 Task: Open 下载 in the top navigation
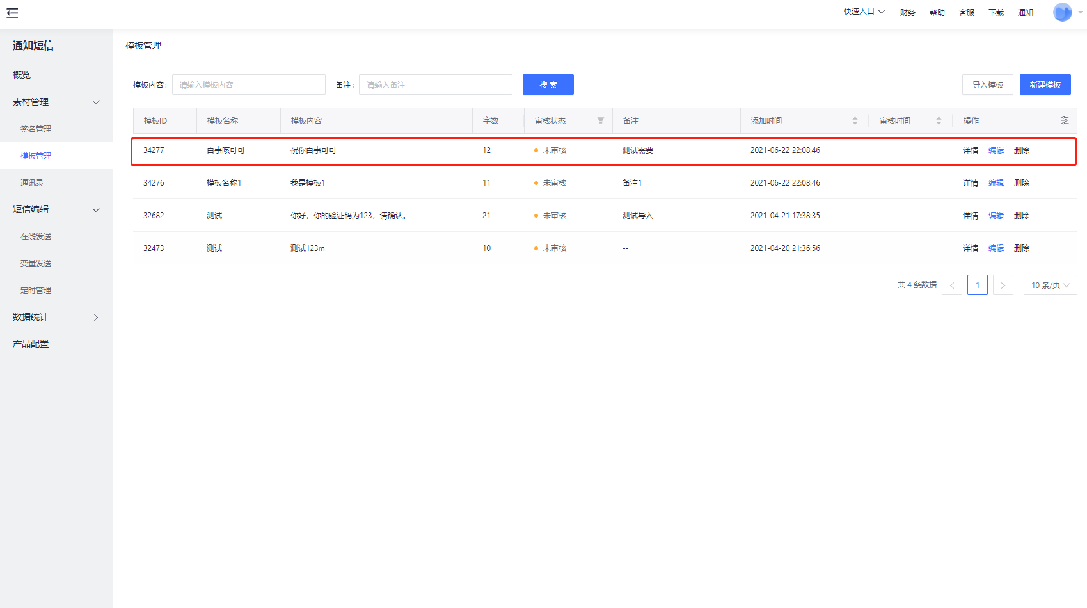(x=996, y=12)
